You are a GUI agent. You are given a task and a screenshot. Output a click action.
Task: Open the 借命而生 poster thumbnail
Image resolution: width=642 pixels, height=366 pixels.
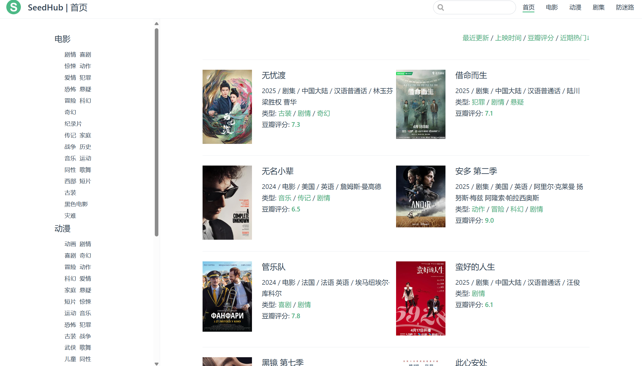point(420,104)
